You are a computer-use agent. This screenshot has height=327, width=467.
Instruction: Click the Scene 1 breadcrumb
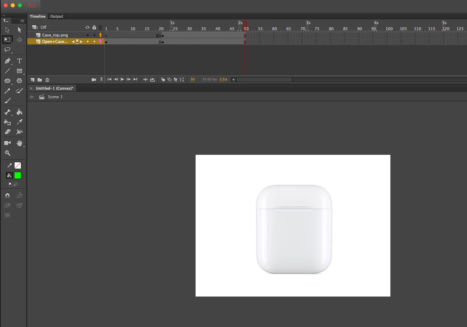(55, 97)
